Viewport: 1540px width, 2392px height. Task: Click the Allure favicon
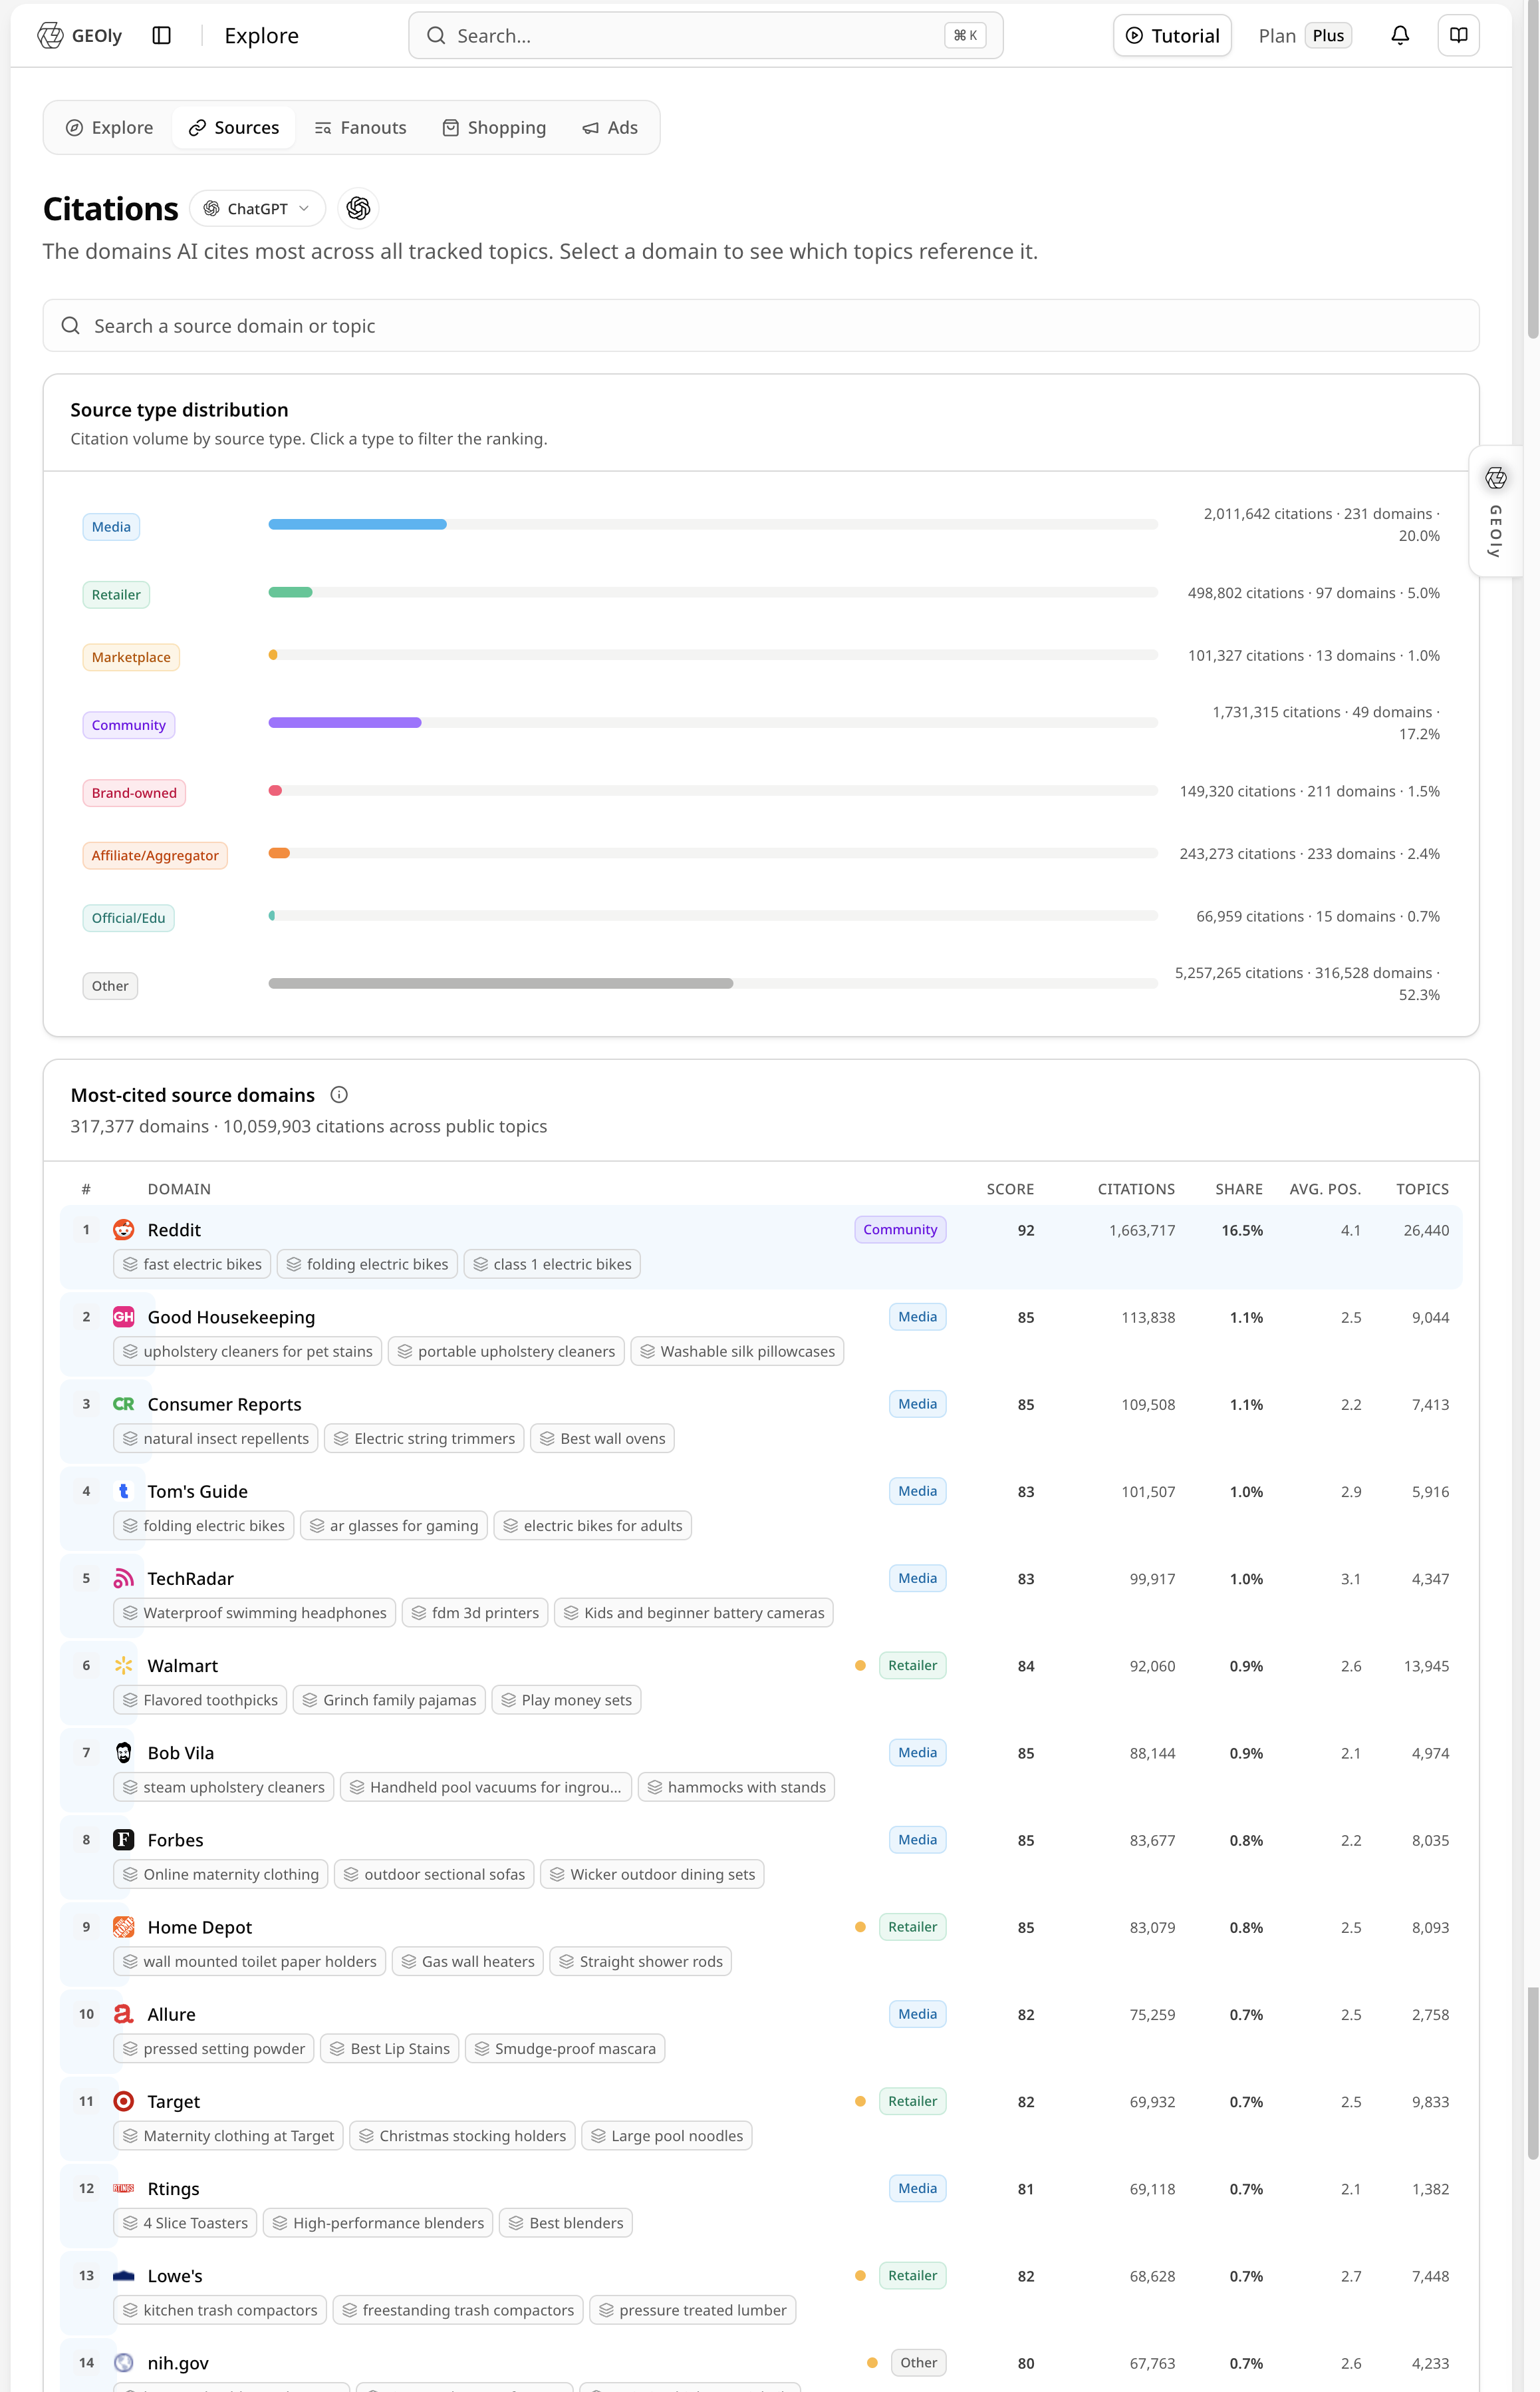[124, 2013]
